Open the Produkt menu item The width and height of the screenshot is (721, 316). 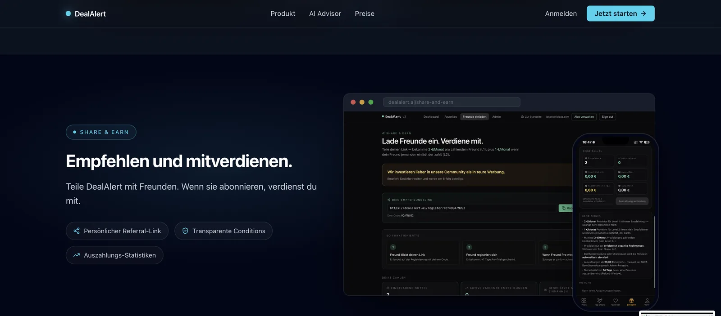click(283, 13)
